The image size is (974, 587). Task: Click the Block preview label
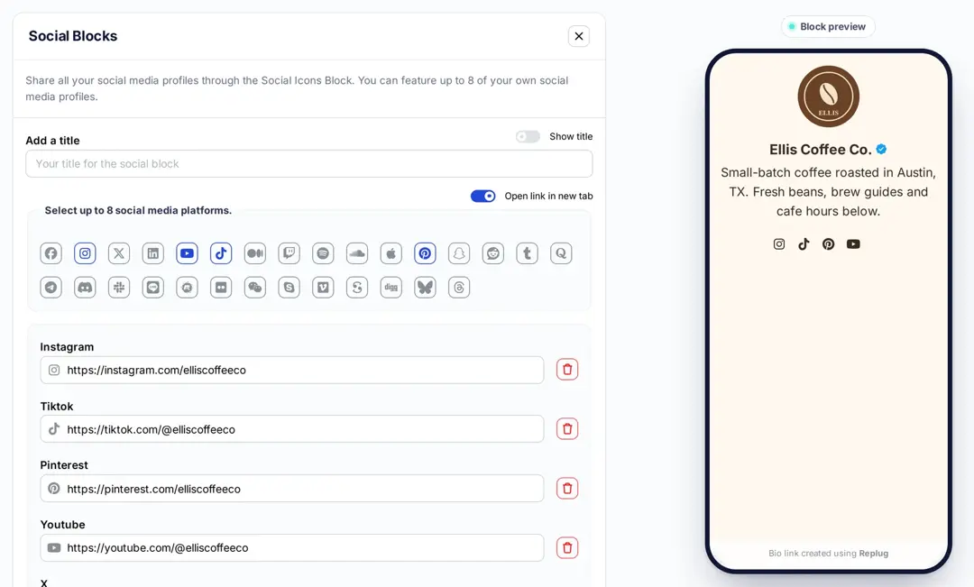(x=828, y=27)
